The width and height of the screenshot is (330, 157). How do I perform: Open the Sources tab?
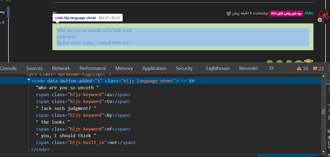click(x=34, y=68)
